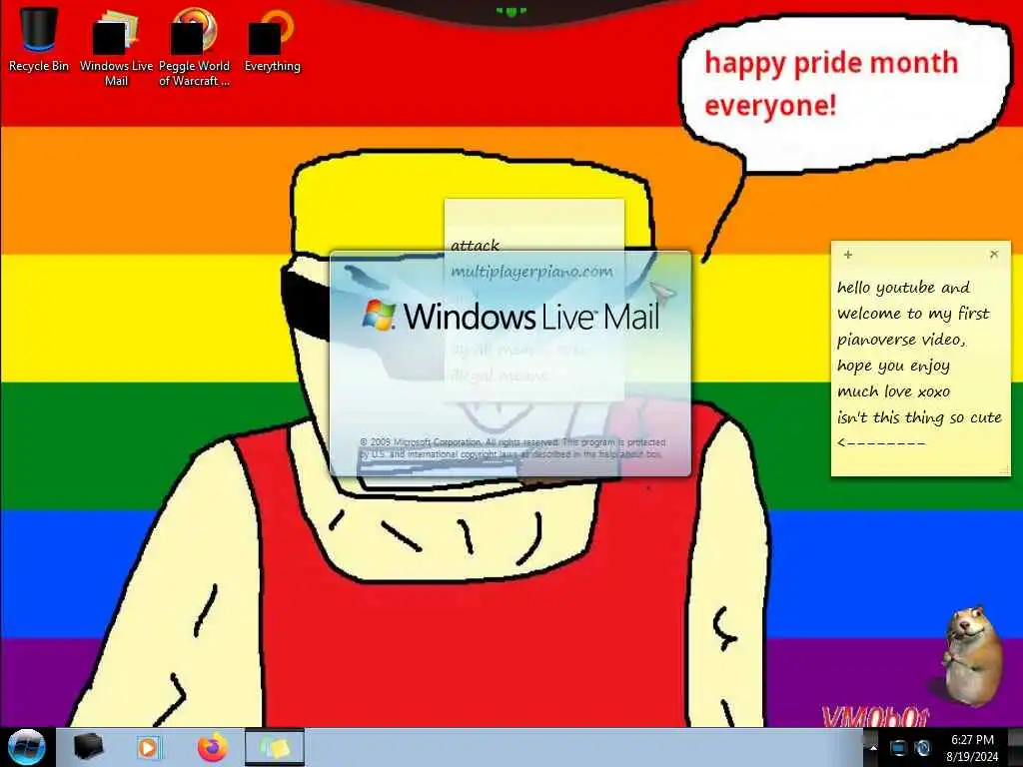Click the 'welcome to my first' line

[913, 314]
